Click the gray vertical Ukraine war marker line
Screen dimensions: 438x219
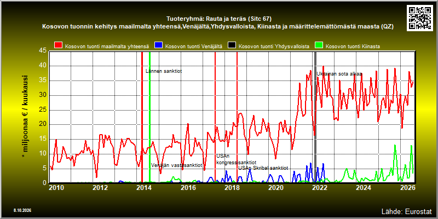pyautogui.click(x=315, y=117)
